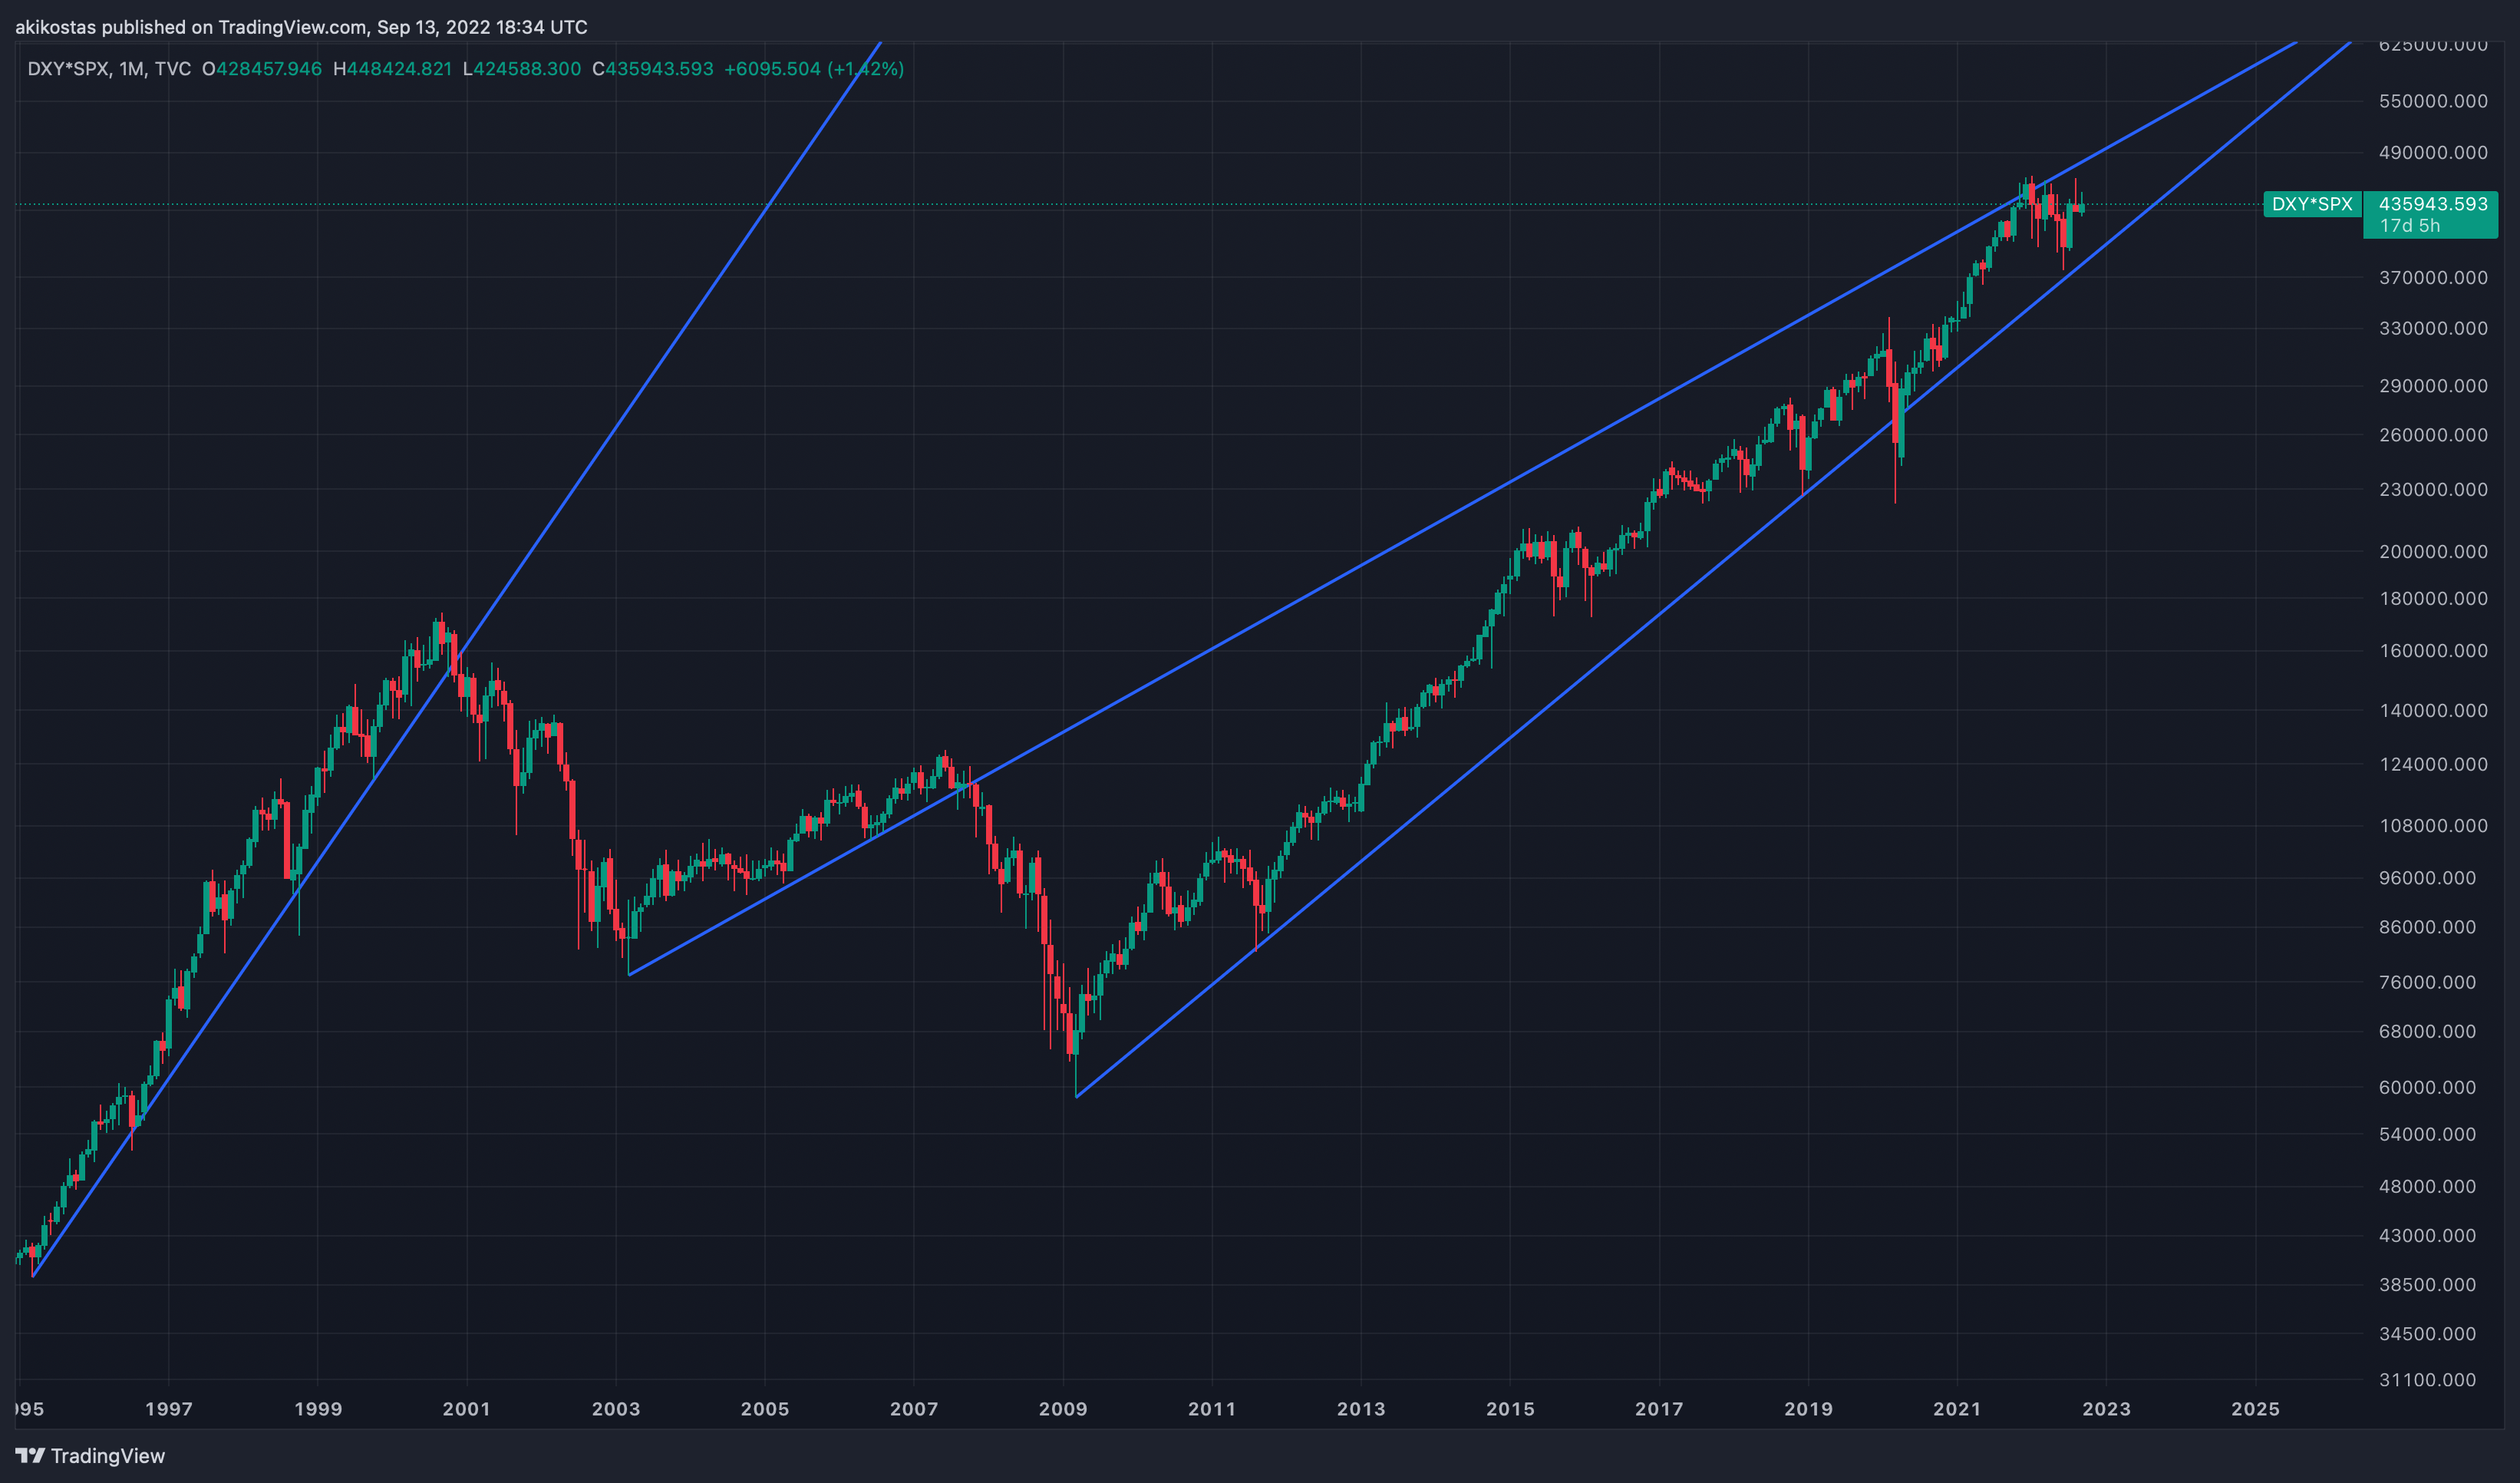
Task: Click the 1999 label on the time axis
Action: 318,1409
